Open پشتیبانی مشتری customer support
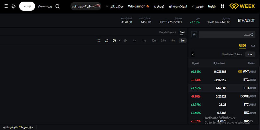Screen dimensions: 260x130 [10, 127]
